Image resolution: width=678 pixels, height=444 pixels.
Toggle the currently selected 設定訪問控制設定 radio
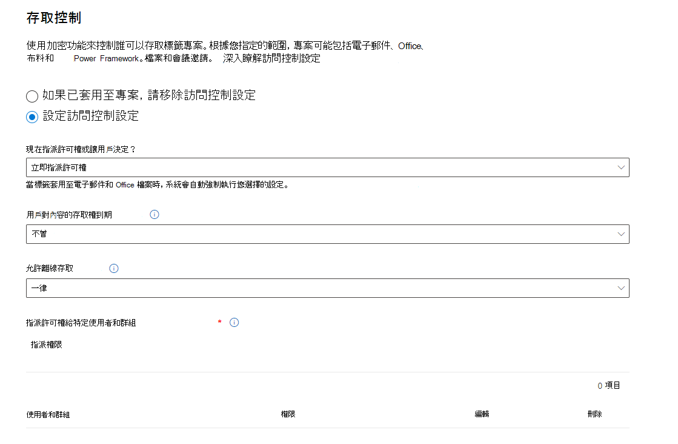click(32, 117)
